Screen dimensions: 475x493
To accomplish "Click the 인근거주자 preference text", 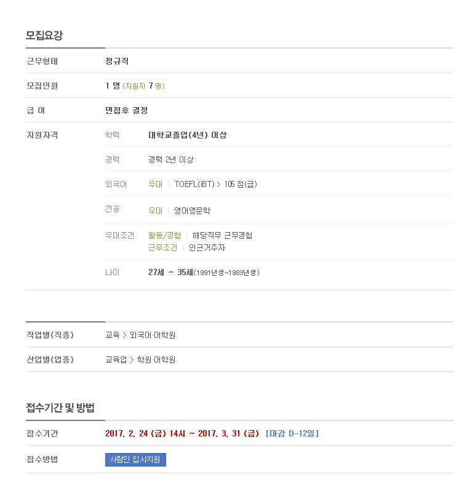I will pyautogui.click(x=207, y=248).
